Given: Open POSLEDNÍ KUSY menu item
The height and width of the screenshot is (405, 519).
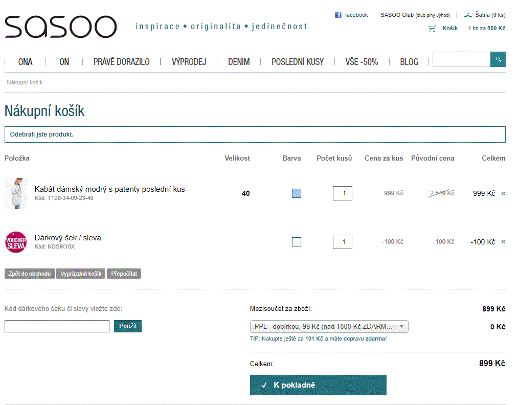Looking at the screenshot, I should (298, 62).
